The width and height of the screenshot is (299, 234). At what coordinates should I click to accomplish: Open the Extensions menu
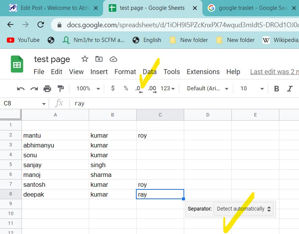pyautogui.click(x=203, y=72)
